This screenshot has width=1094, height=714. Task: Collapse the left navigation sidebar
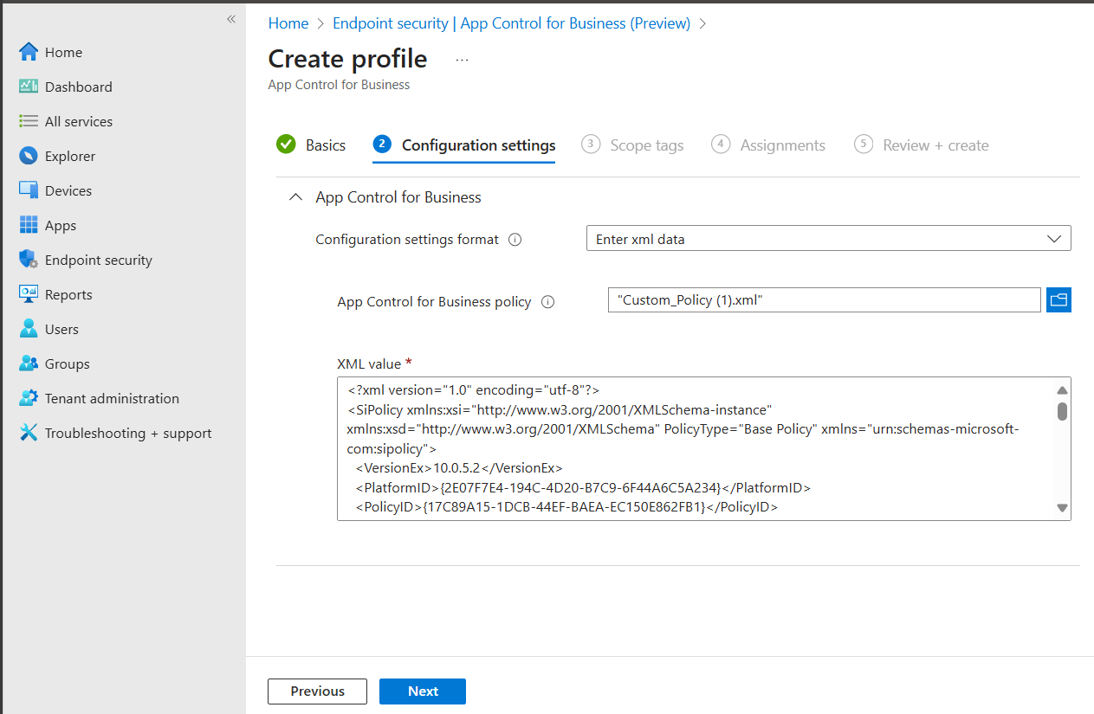tap(231, 19)
